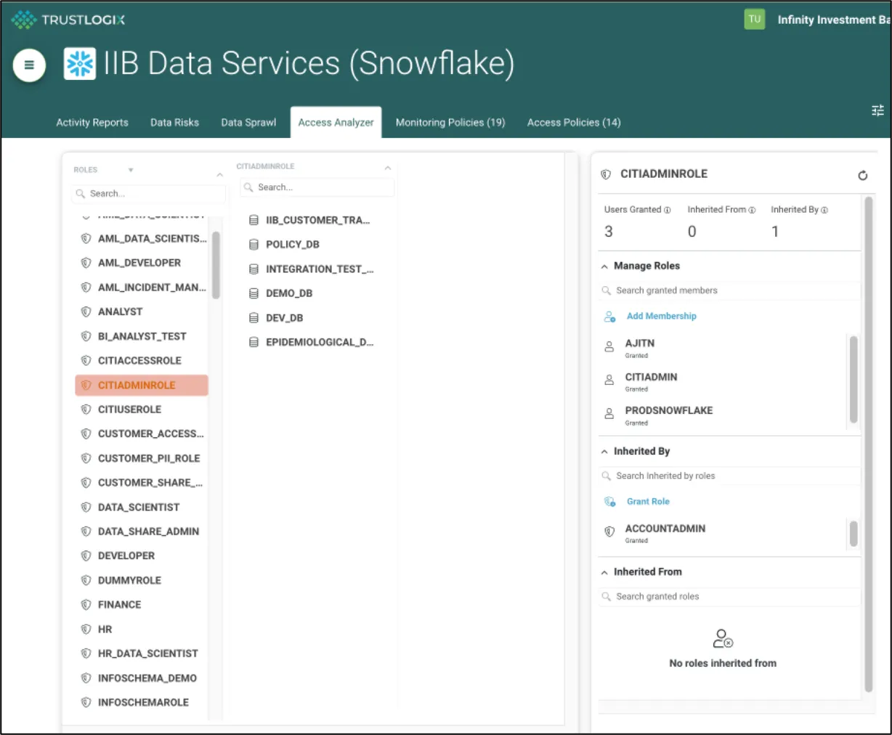This screenshot has height=735, width=892.
Task: Click the DEMO_DB database icon
Action: 254,293
